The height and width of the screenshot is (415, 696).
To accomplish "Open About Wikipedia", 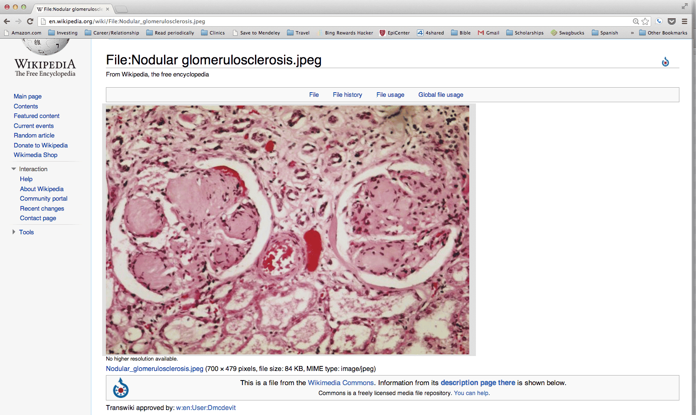I will (x=42, y=189).
